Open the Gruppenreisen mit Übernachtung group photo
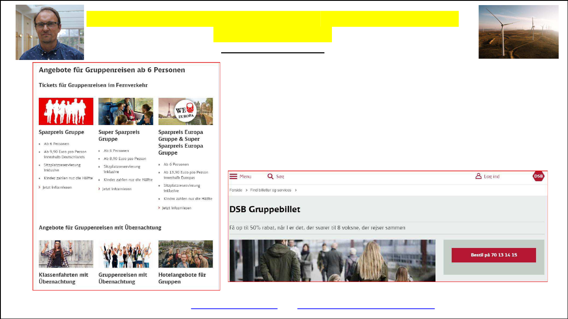Screen dimensions: 568x319 click(126, 254)
